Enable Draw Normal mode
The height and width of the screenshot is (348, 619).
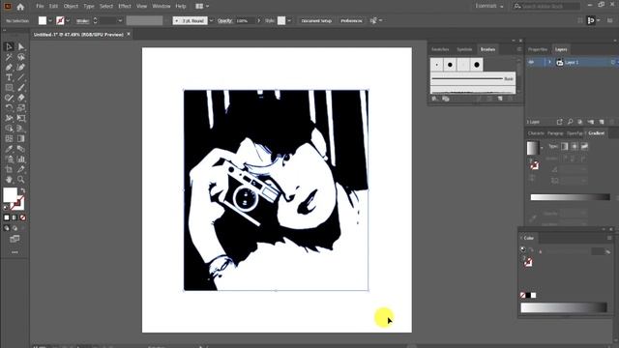point(7,228)
